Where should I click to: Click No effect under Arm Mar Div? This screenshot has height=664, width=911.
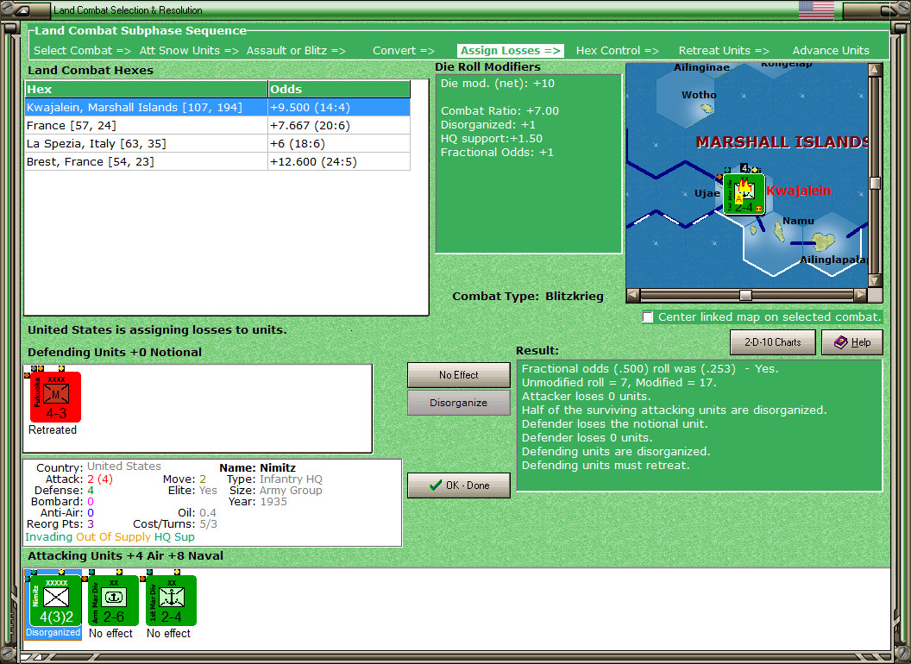coord(110,633)
